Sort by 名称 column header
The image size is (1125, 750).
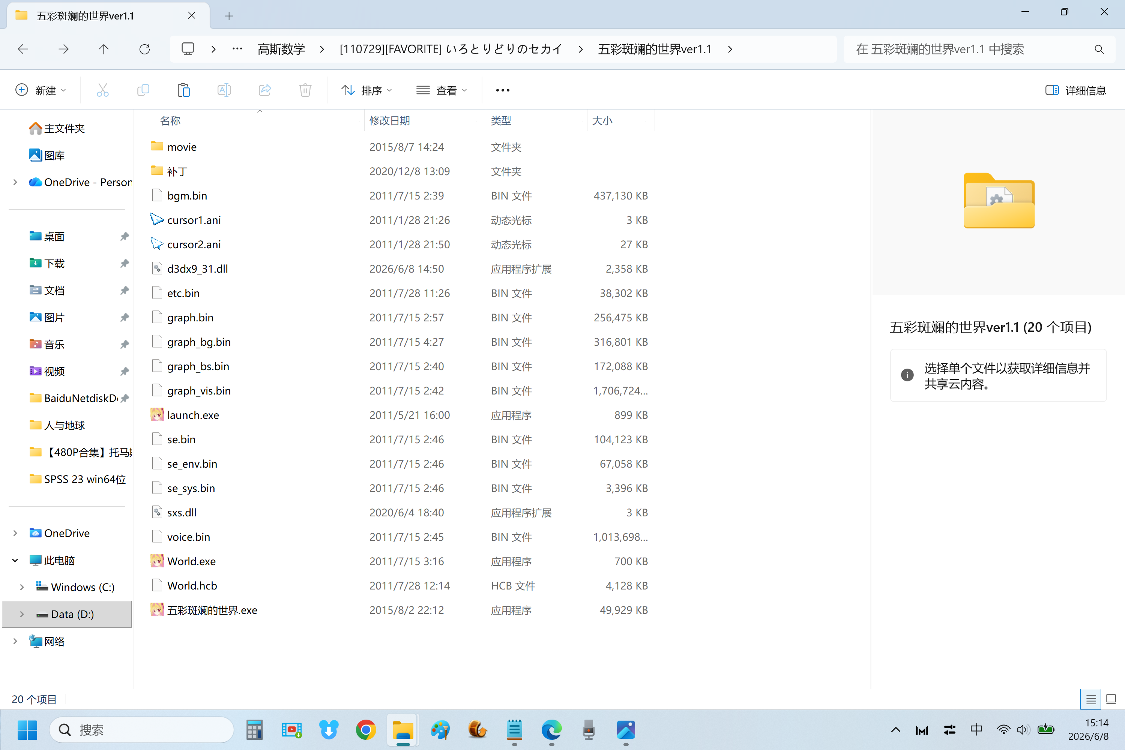pos(170,120)
